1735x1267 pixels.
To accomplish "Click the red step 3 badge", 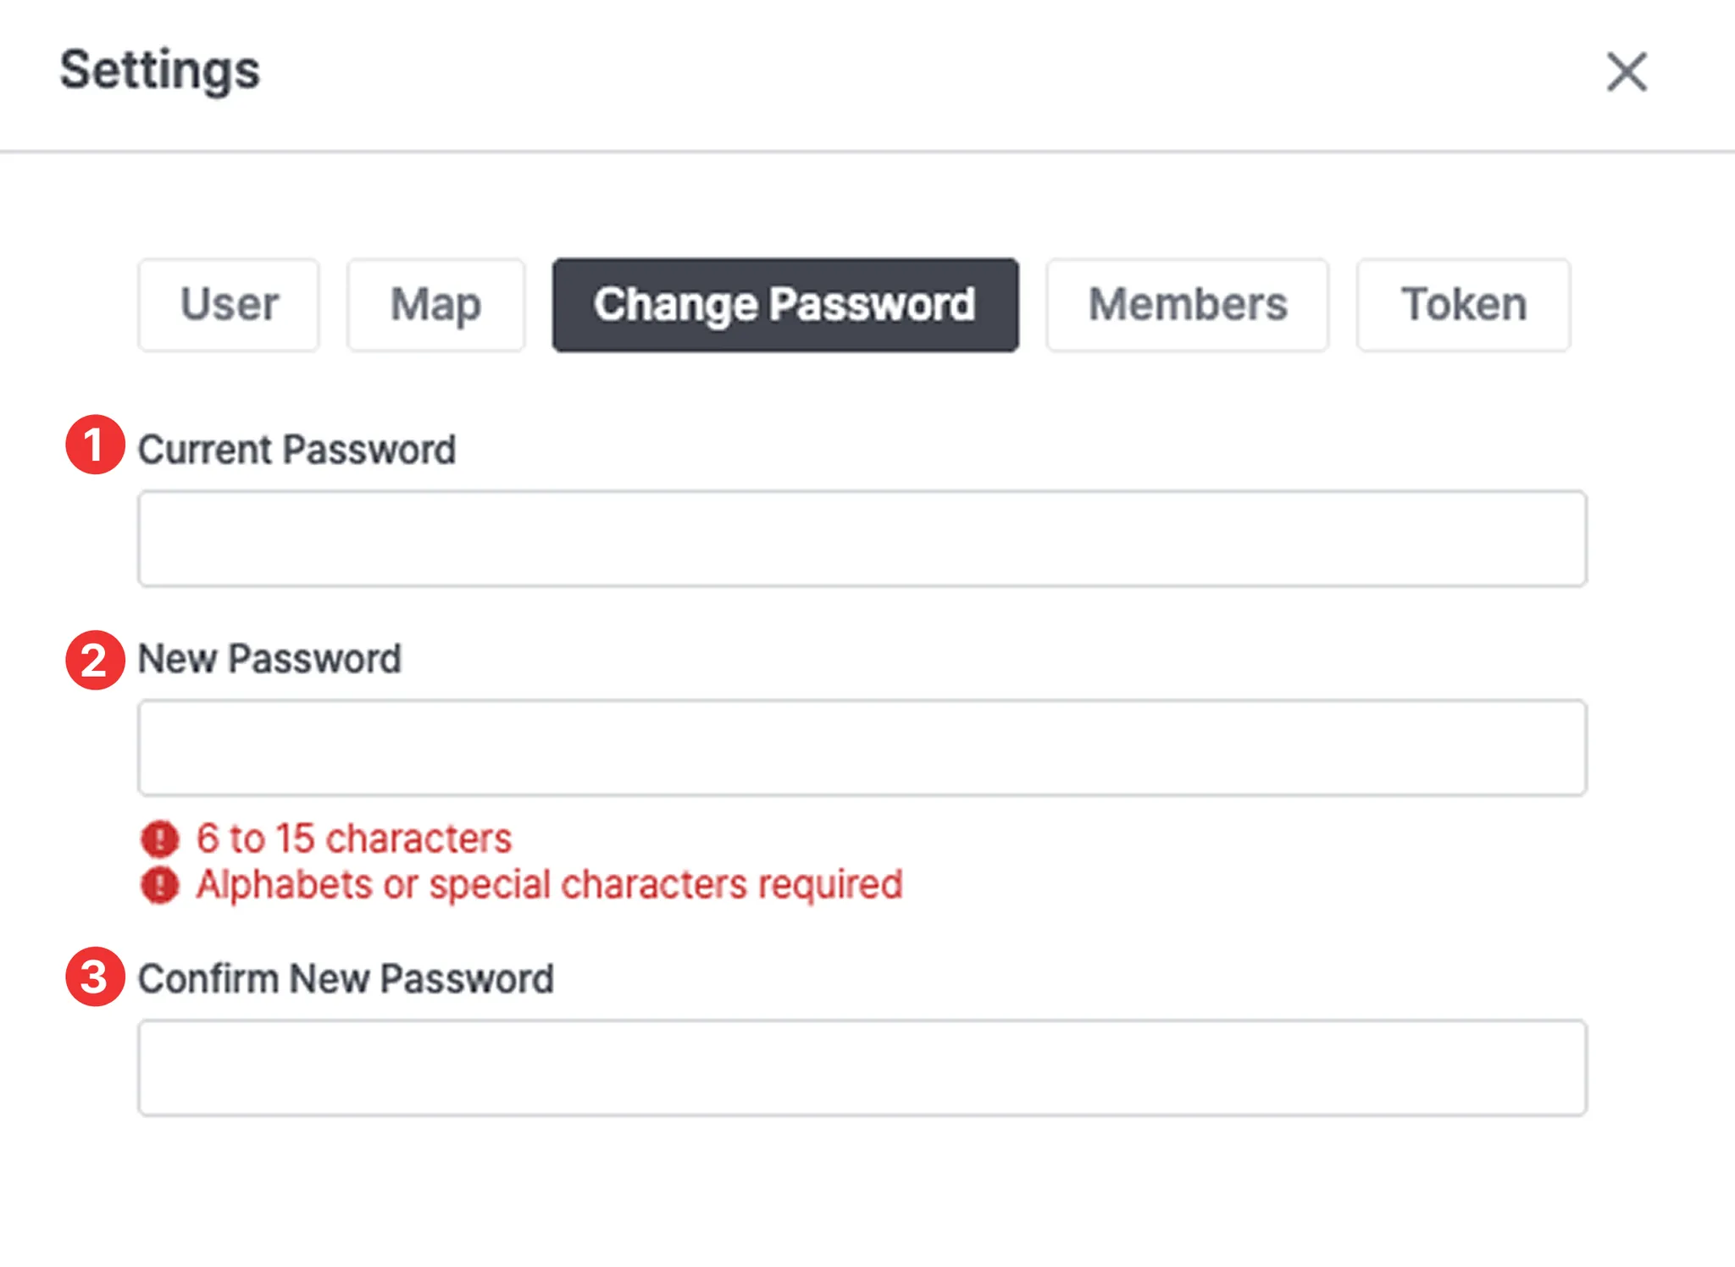I will click(95, 977).
